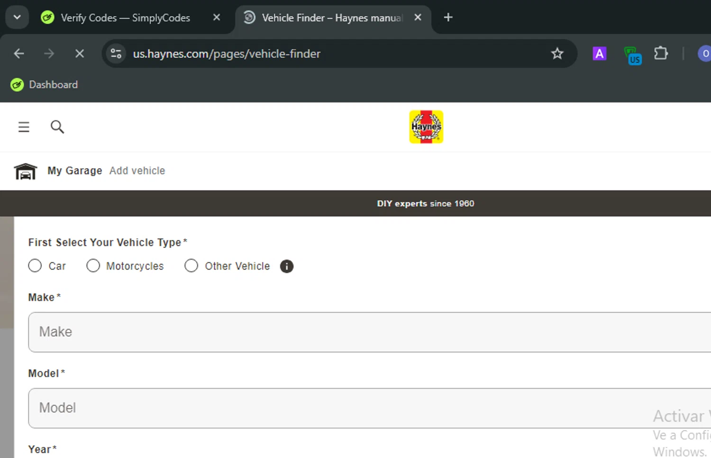Click the address bar URL

[227, 54]
